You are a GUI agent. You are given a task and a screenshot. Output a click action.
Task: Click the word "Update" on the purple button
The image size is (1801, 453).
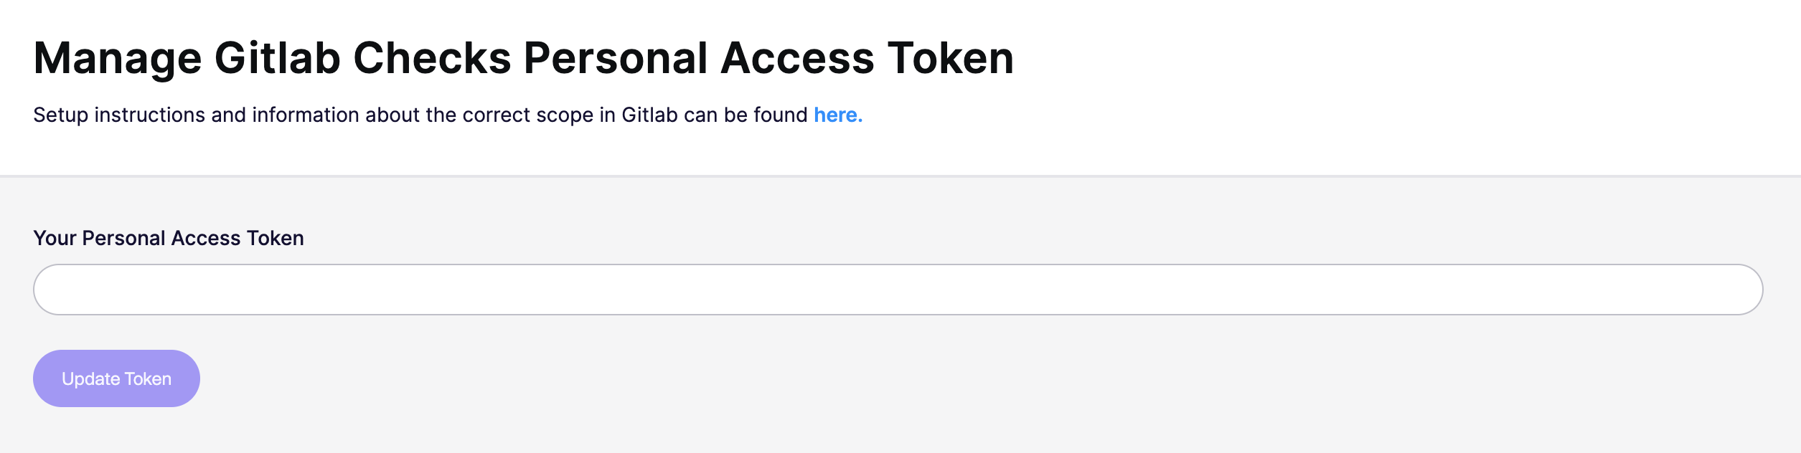[90, 378]
